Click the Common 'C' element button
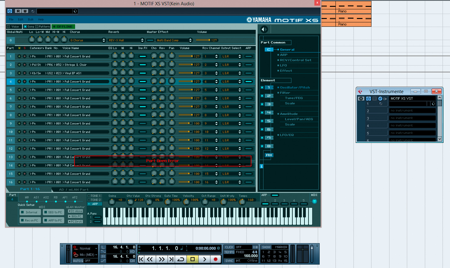450x268 pixels. click(269, 49)
